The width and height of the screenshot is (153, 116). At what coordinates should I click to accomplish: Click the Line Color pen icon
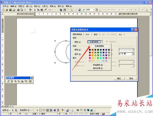[x=68, y=110]
